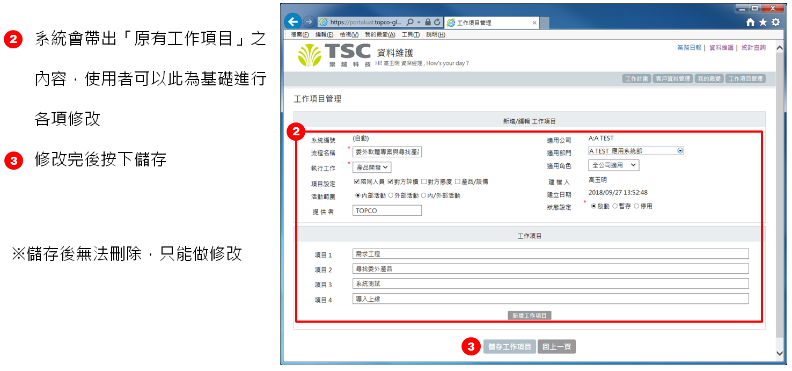Open the 適用角色 全公司適用 dropdown

(613, 165)
